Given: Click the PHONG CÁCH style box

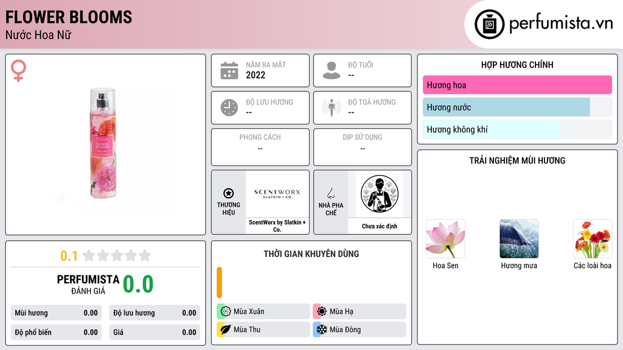Looking at the screenshot, I should pos(260,147).
